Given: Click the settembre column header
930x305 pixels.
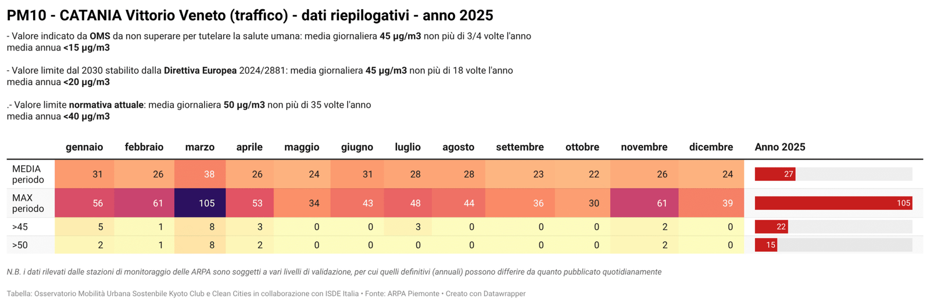Looking at the screenshot, I should click(520, 147).
